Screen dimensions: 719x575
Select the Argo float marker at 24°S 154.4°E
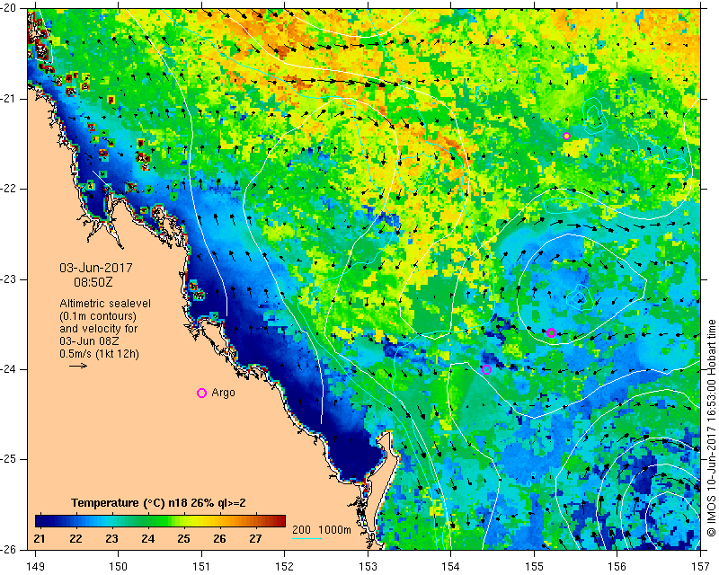(487, 369)
